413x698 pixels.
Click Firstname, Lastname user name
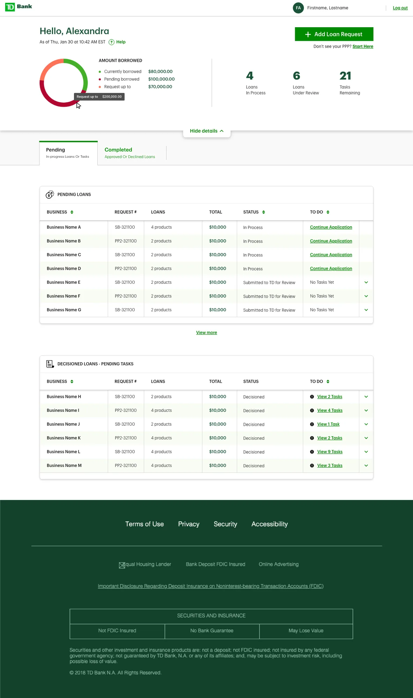tap(328, 8)
